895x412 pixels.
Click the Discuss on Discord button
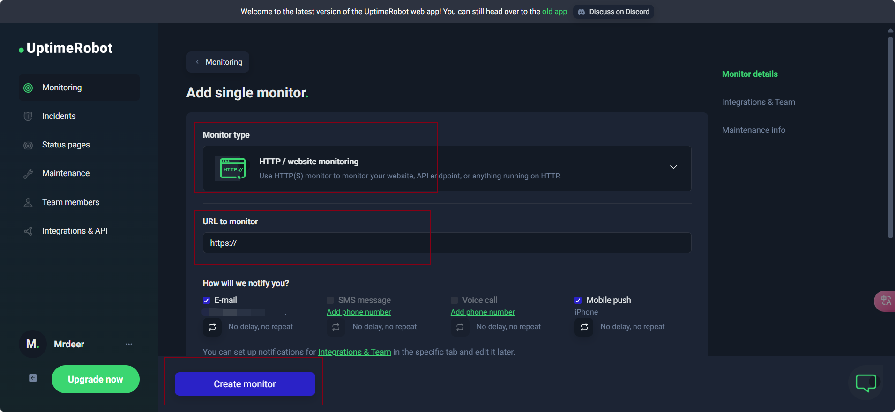point(613,12)
